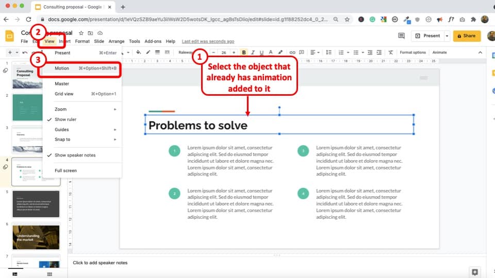Open the Add-ons menu
This screenshot has height=278, width=495.
click(x=153, y=41)
